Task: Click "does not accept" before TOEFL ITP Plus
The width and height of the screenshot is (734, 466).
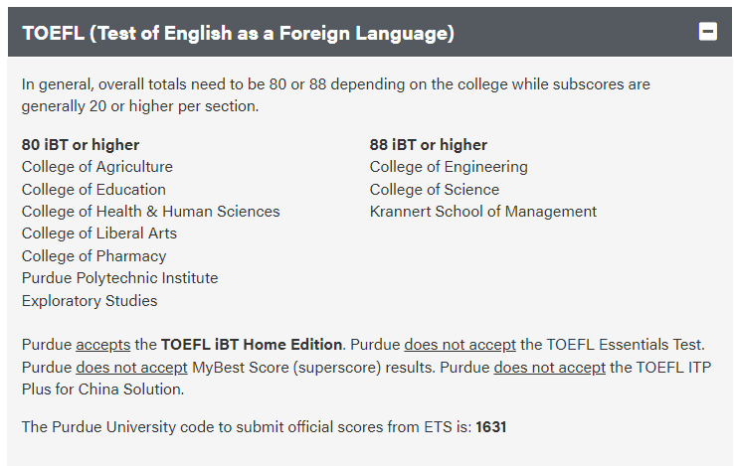Action: [x=549, y=367]
